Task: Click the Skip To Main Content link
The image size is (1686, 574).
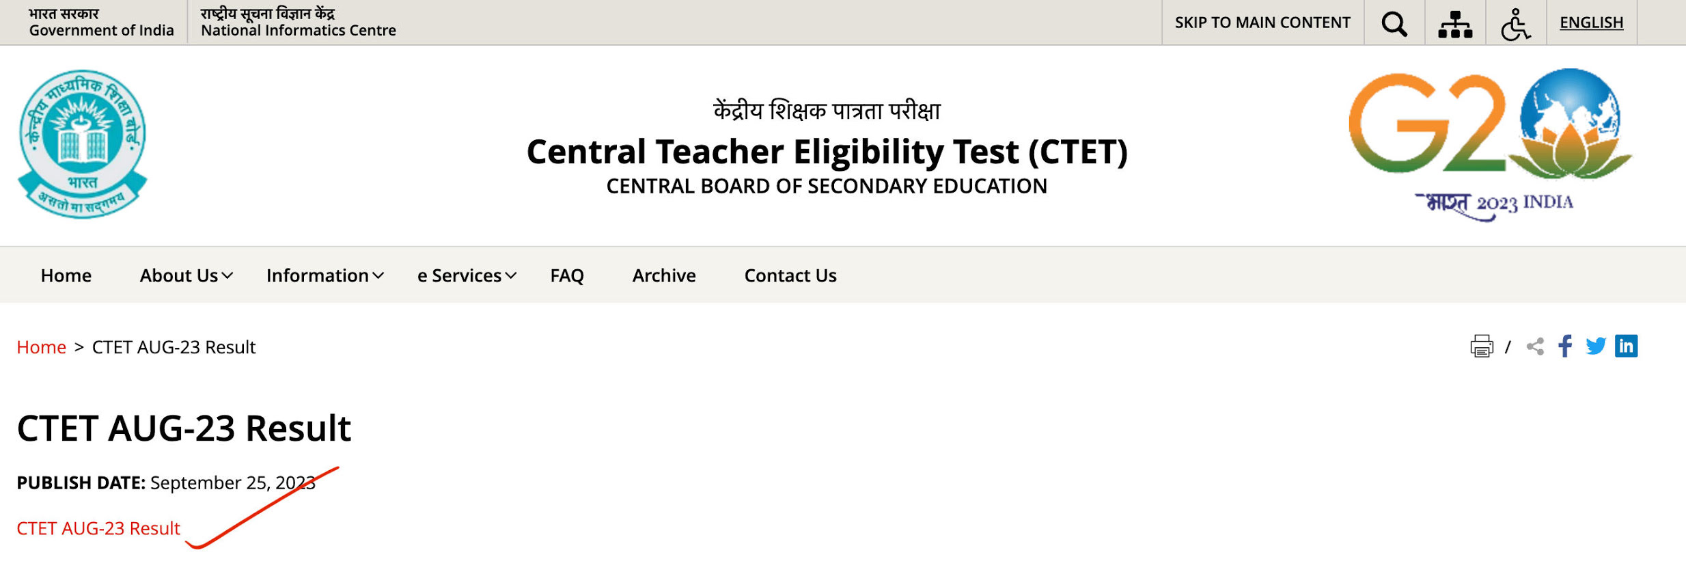Action: [x=1262, y=22]
